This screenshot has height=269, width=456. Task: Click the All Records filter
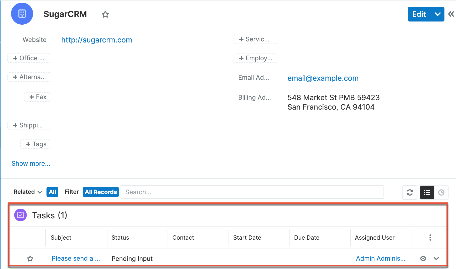pyautogui.click(x=101, y=192)
